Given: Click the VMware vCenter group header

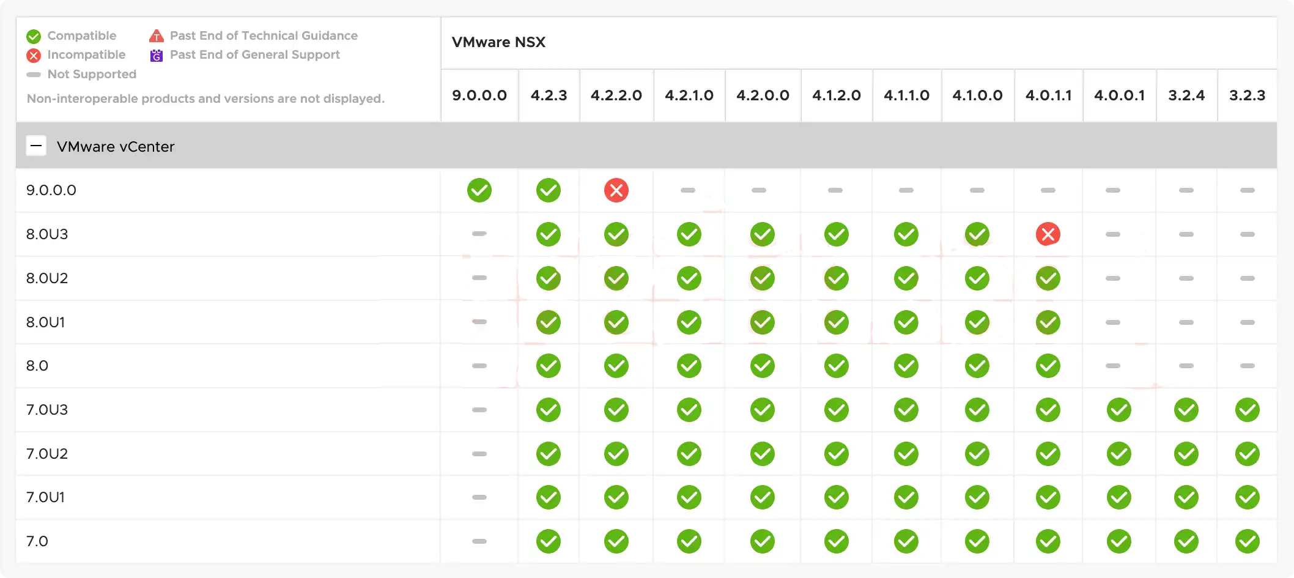Looking at the screenshot, I should coord(116,146).
